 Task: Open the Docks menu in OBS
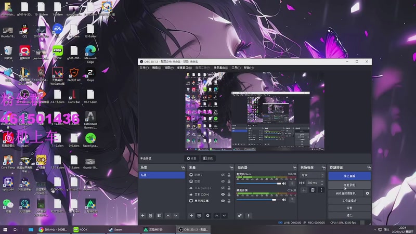184,68
